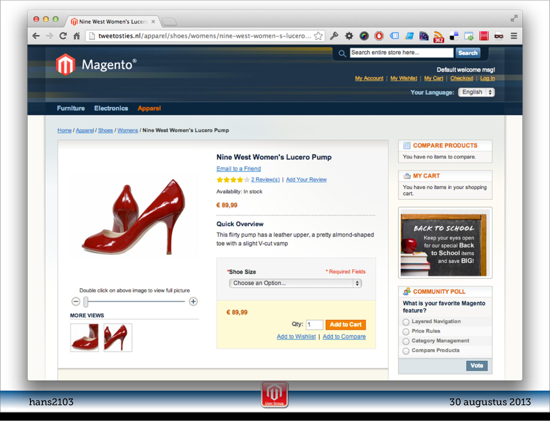
Task: Open a new browser tab
Action: (169, 22)
